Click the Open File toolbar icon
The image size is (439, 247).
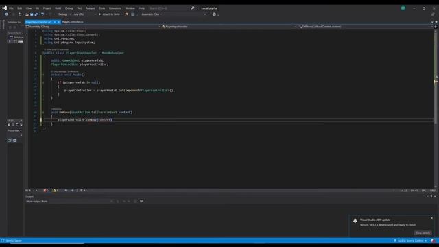pos(27,14)
